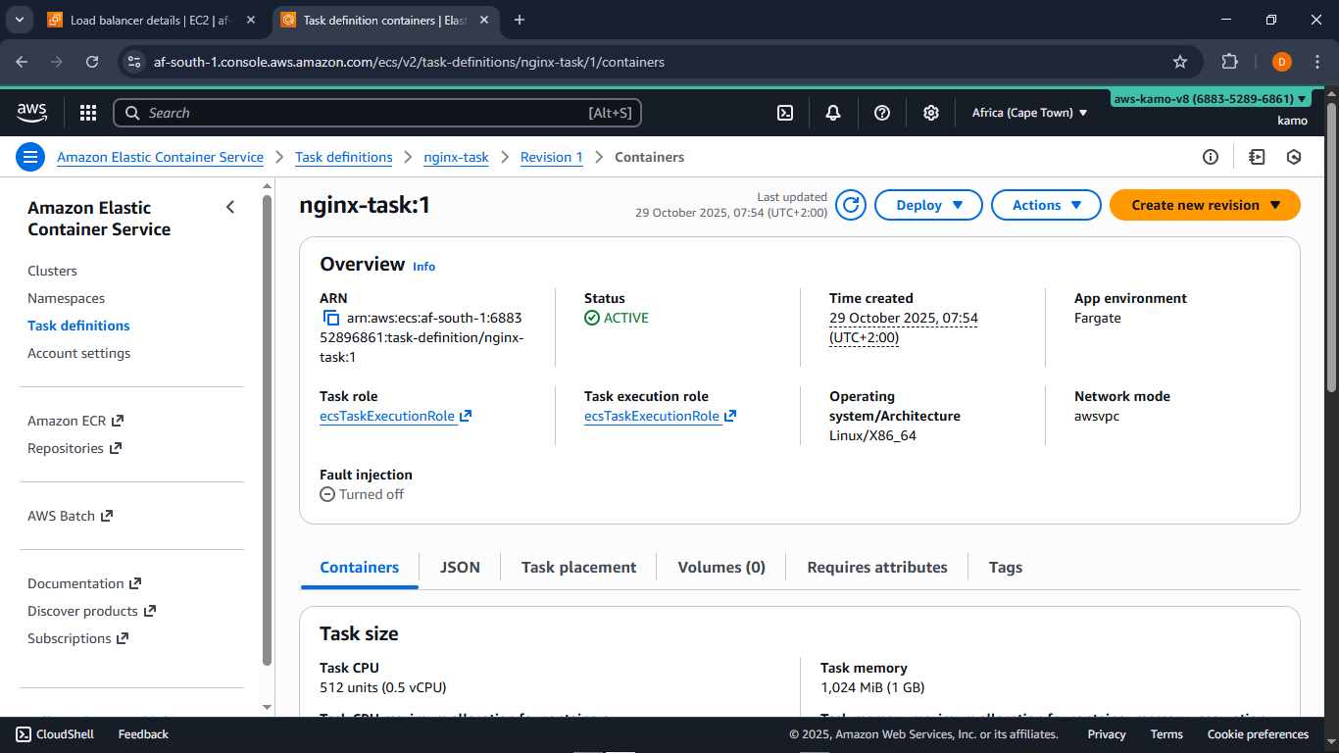Open the Task placement tab
The width and height of the screenshot is (1339, 753).
click(x=578, y=567)
